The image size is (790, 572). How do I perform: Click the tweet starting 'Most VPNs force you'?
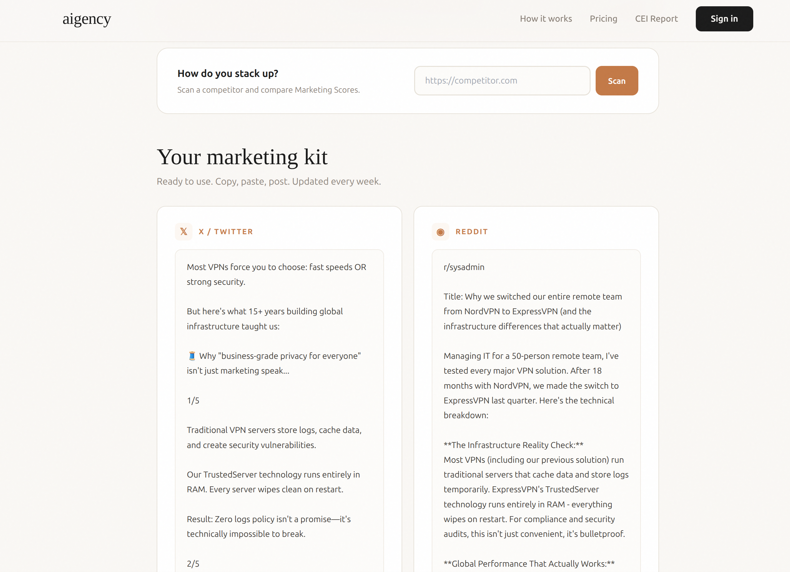[276, 274]
